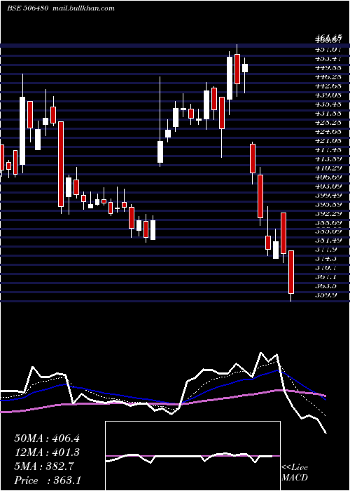
Task: Click the 424.68 axis label
Action: pyautogui.click(x=328, y=131)
